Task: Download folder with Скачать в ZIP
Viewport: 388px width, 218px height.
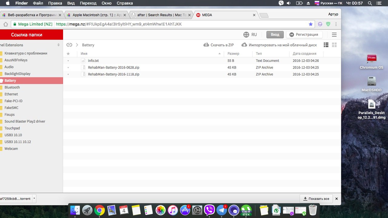Action: pyautogui.click(x=219, y=45)
